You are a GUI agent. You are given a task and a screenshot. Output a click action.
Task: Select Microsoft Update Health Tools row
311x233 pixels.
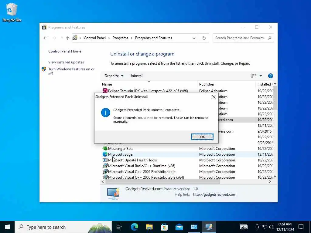point(187,160)
